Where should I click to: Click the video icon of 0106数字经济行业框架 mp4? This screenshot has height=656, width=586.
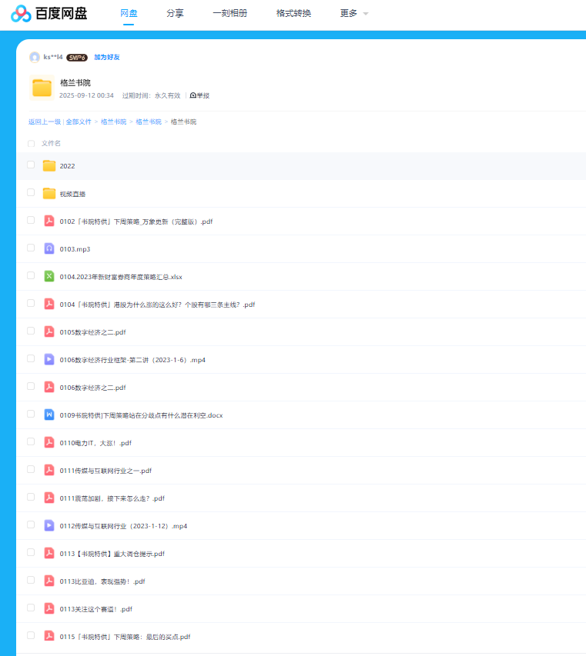point(49,359)
